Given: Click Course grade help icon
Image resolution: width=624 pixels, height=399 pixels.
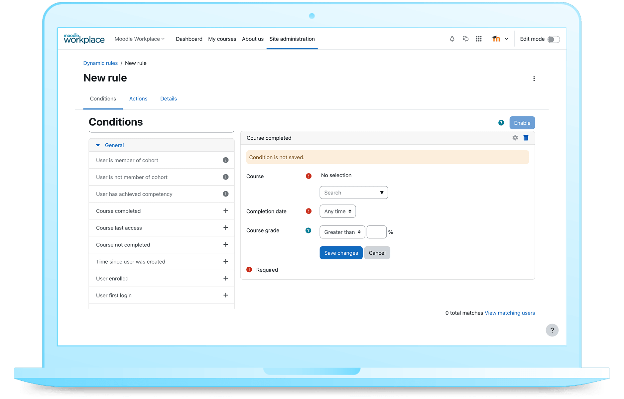Looking at the screenshot, I should [308, 230].
